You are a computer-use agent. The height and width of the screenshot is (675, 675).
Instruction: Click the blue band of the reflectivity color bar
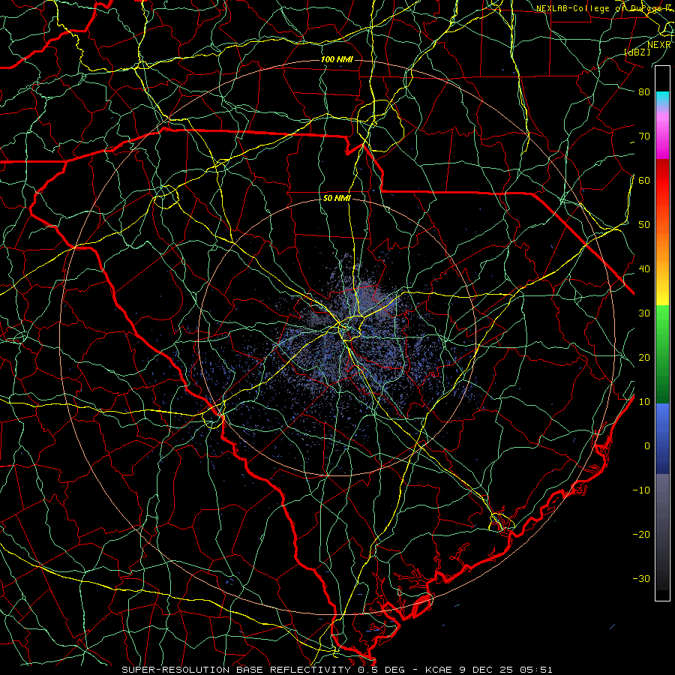pos(662,438)
